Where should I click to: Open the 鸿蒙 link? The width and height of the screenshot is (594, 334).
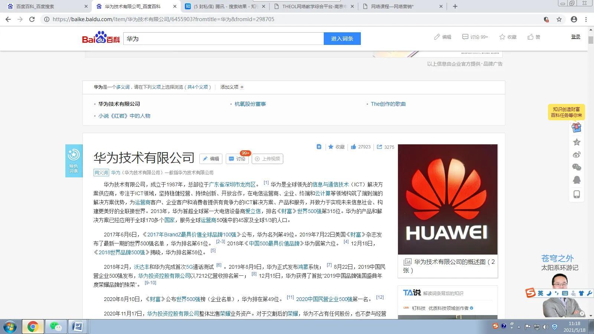click(303, 267)
